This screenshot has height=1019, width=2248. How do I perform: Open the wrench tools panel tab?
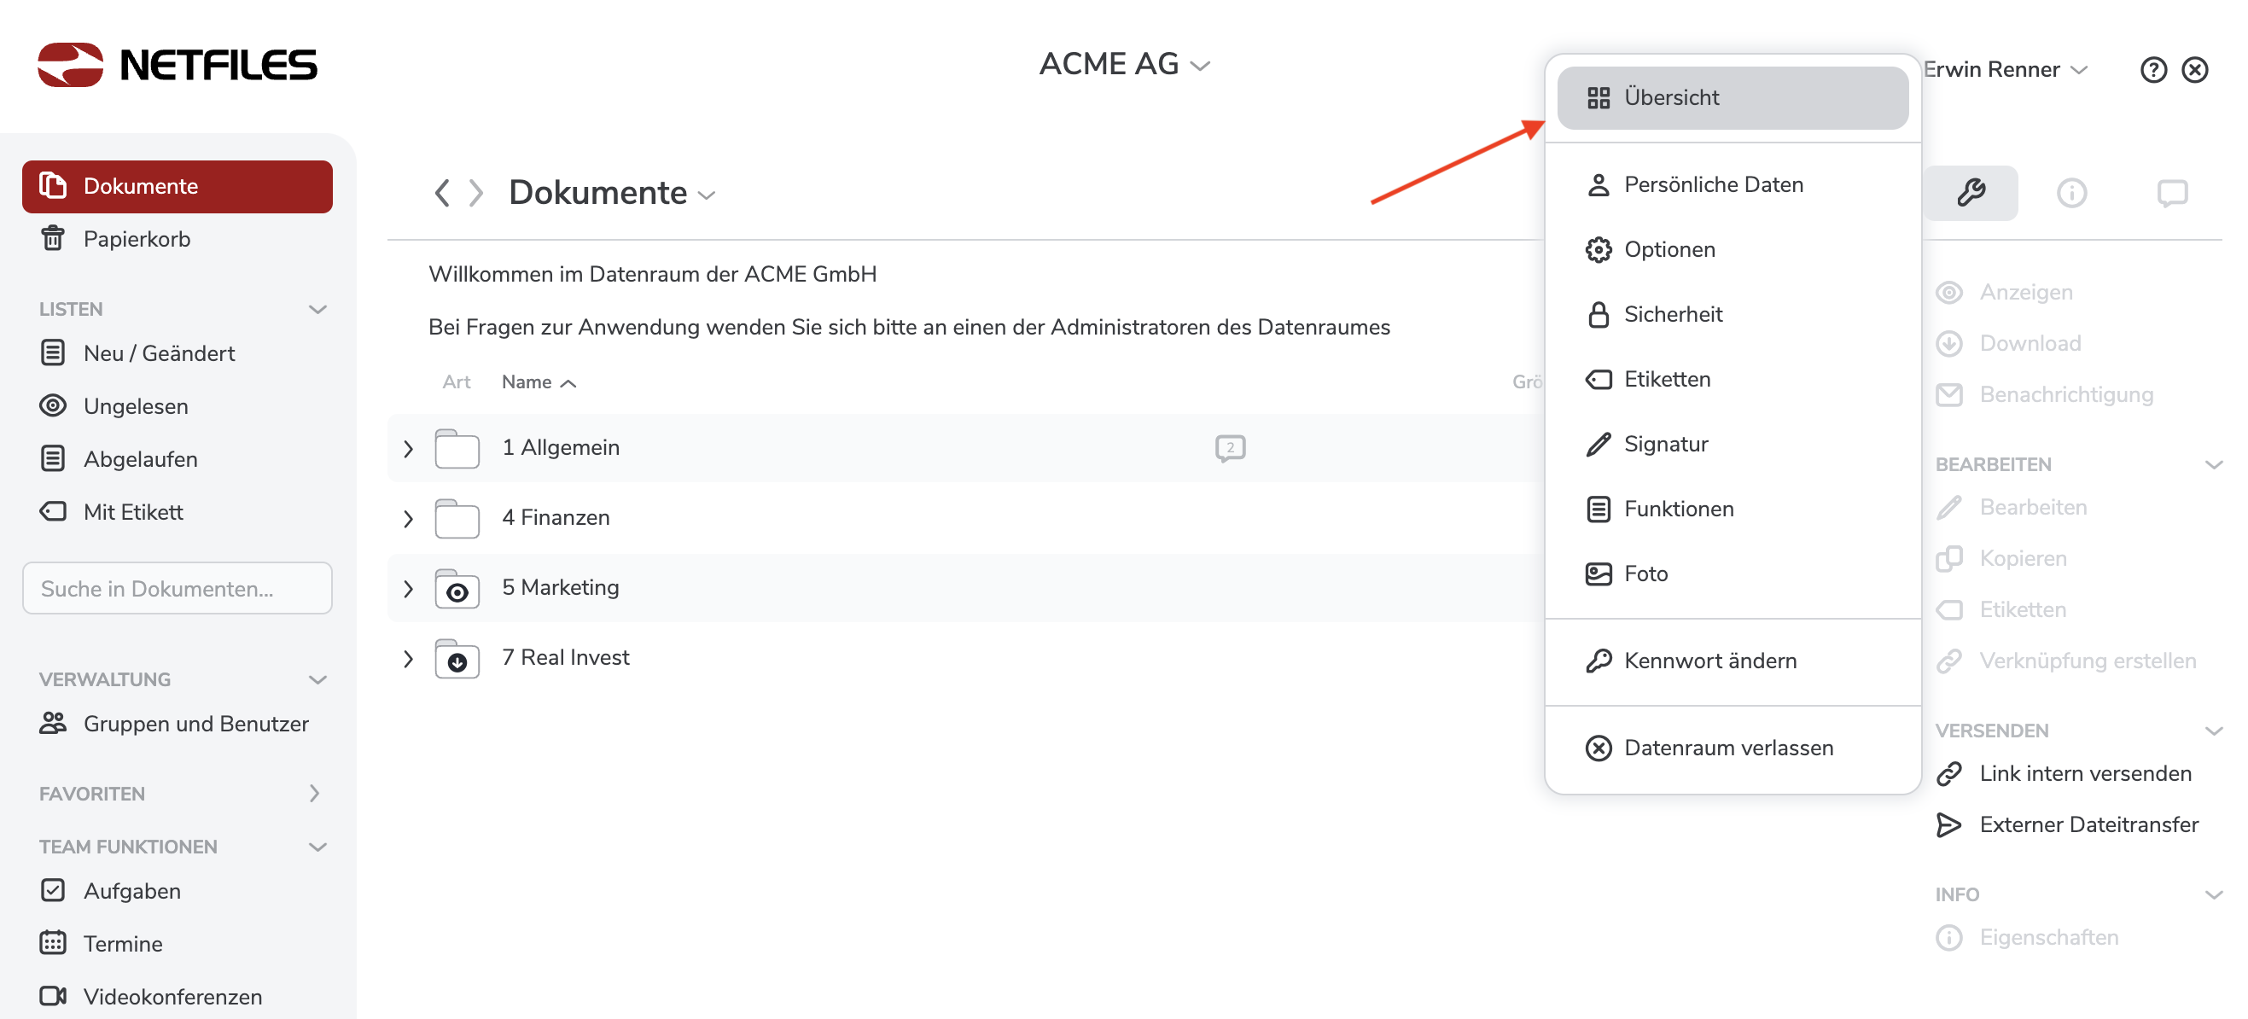(1971, 193)
